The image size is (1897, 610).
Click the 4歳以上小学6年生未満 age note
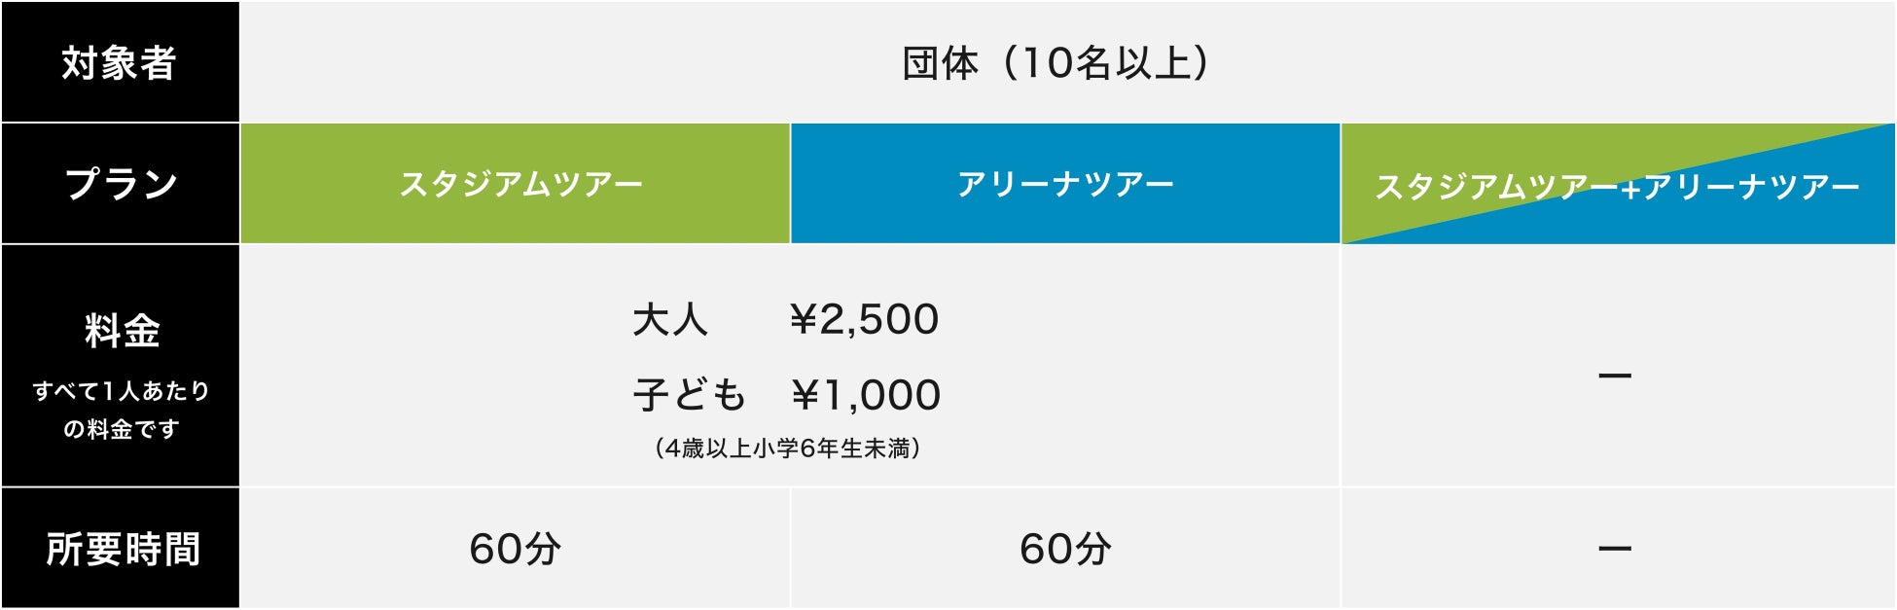coord(788,449)
